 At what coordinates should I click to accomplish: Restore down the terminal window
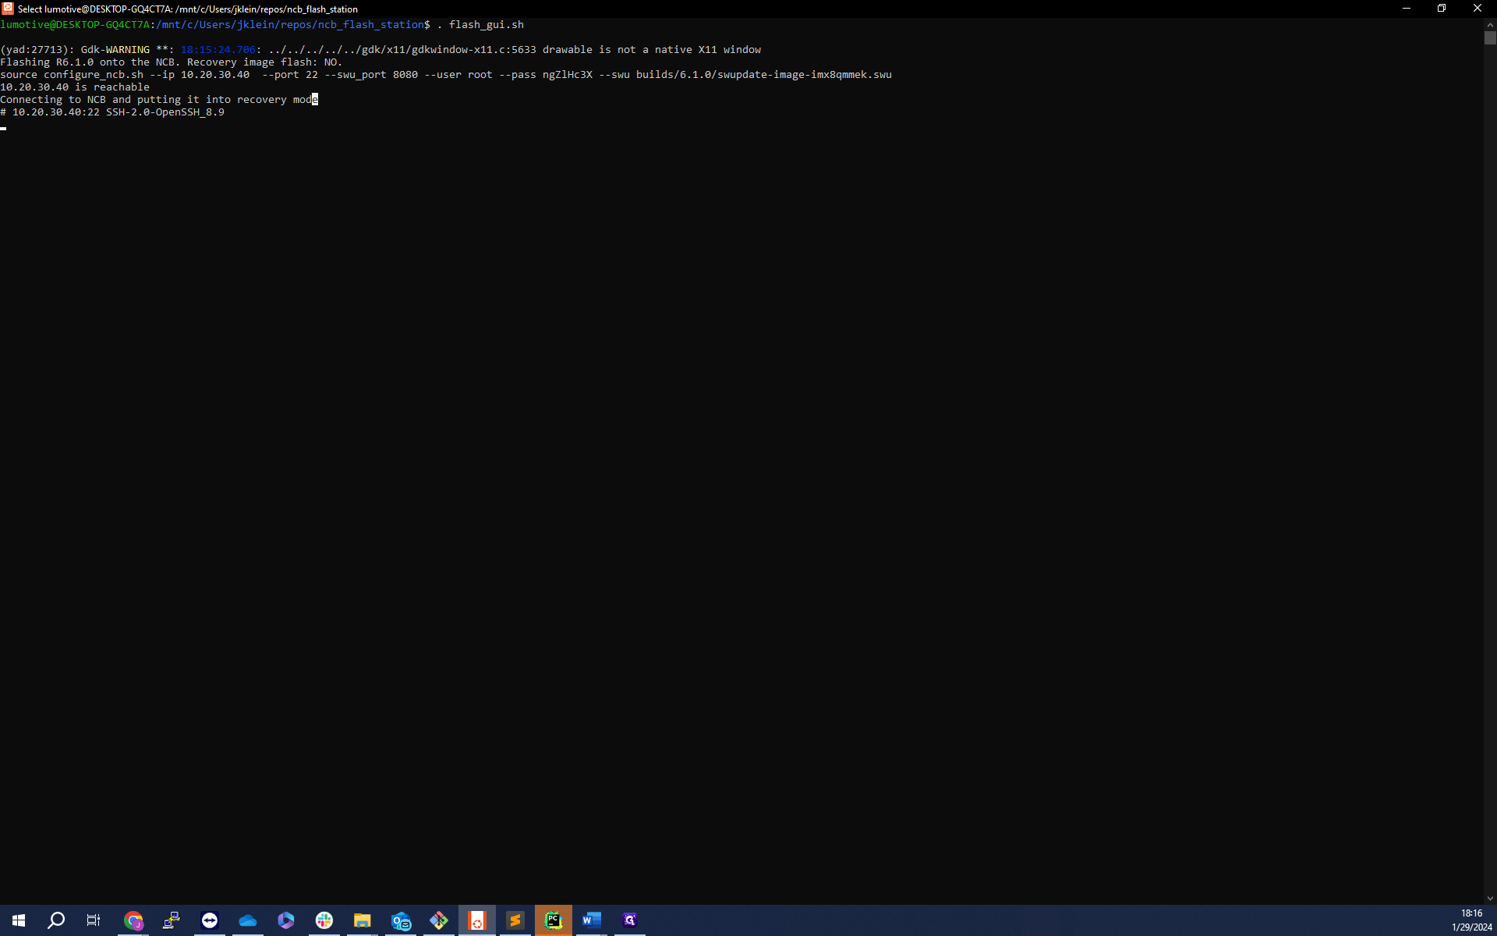1442,9
